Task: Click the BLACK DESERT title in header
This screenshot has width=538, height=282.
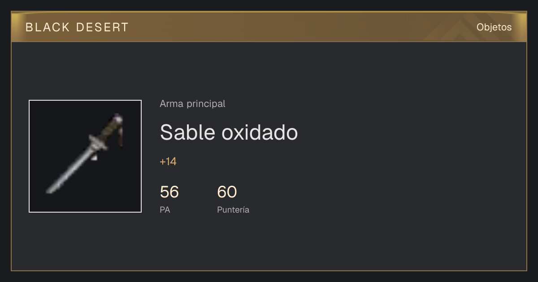Action: coord(77,27)
